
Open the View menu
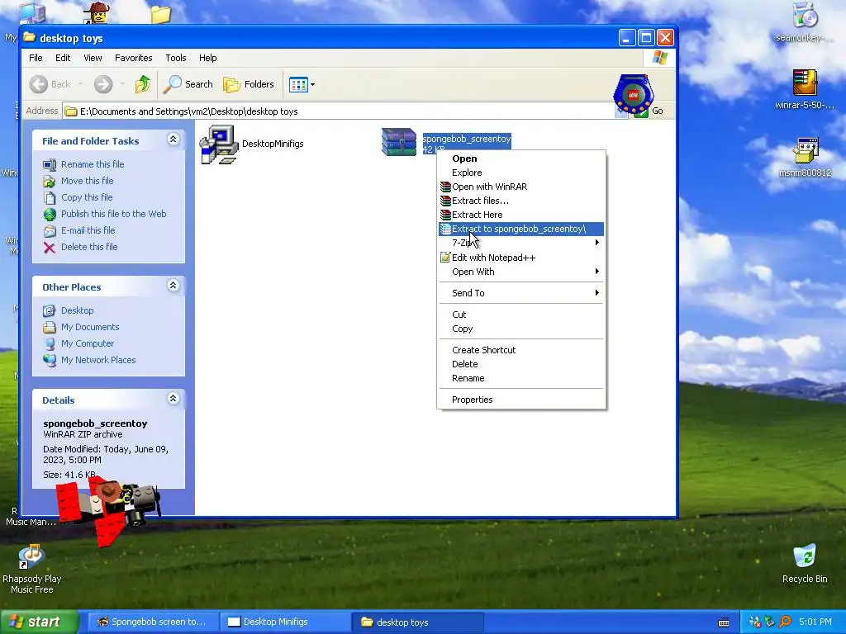pyautogui.click(x=93, y=58)
